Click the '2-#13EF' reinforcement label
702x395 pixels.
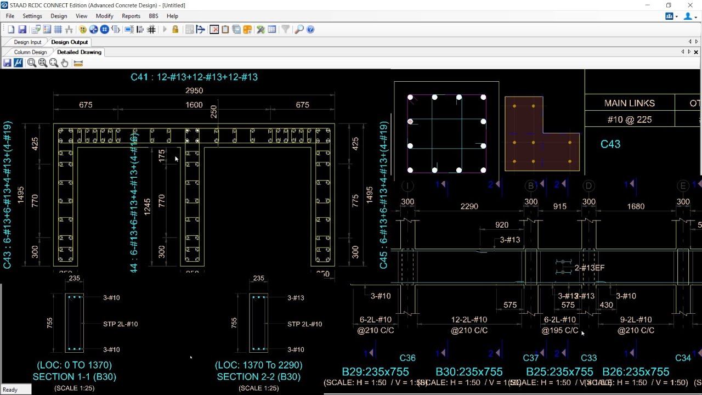590,268
